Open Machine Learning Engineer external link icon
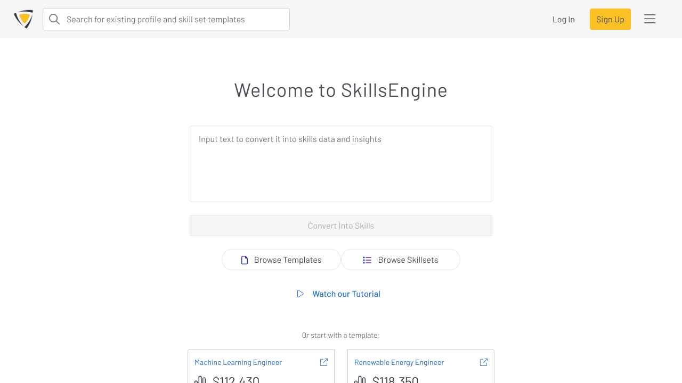The image size is (682, 383). tap(324, 362)
